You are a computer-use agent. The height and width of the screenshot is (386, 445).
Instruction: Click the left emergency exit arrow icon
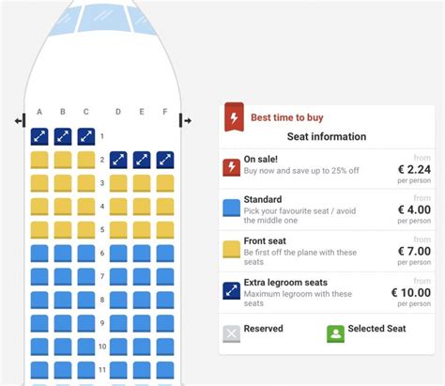point(21,121)
